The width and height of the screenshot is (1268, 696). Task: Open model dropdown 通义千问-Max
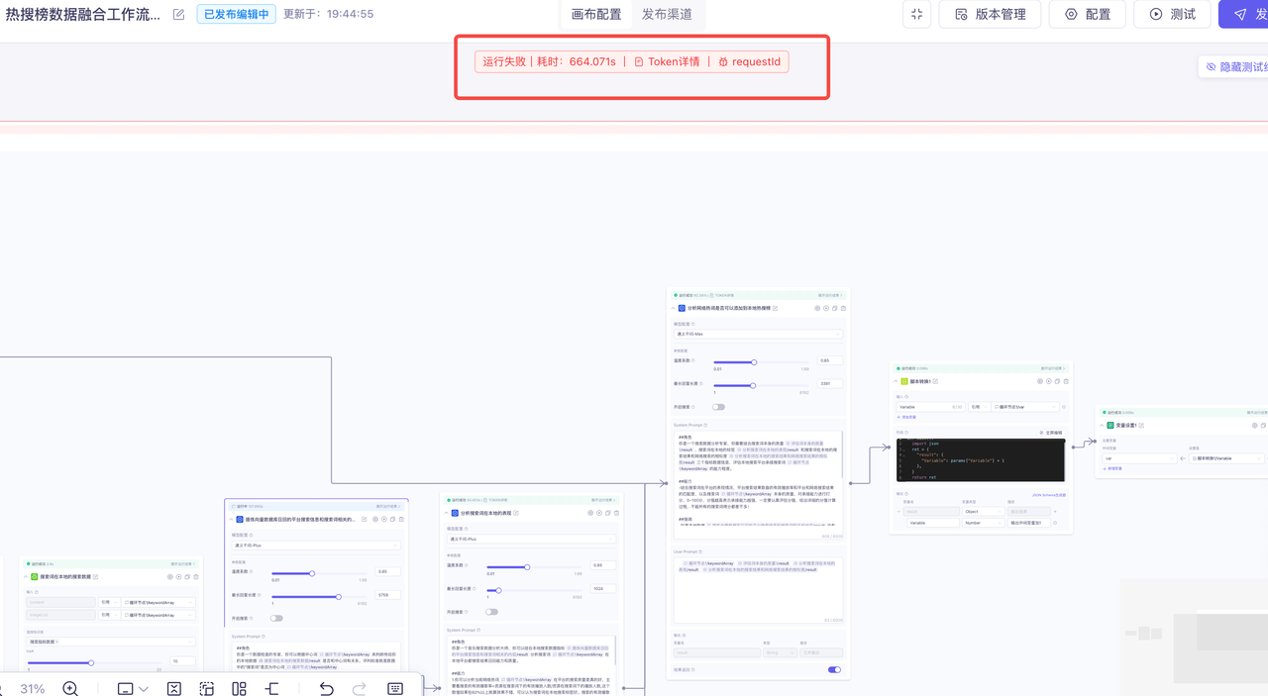(x=758, y=334)
